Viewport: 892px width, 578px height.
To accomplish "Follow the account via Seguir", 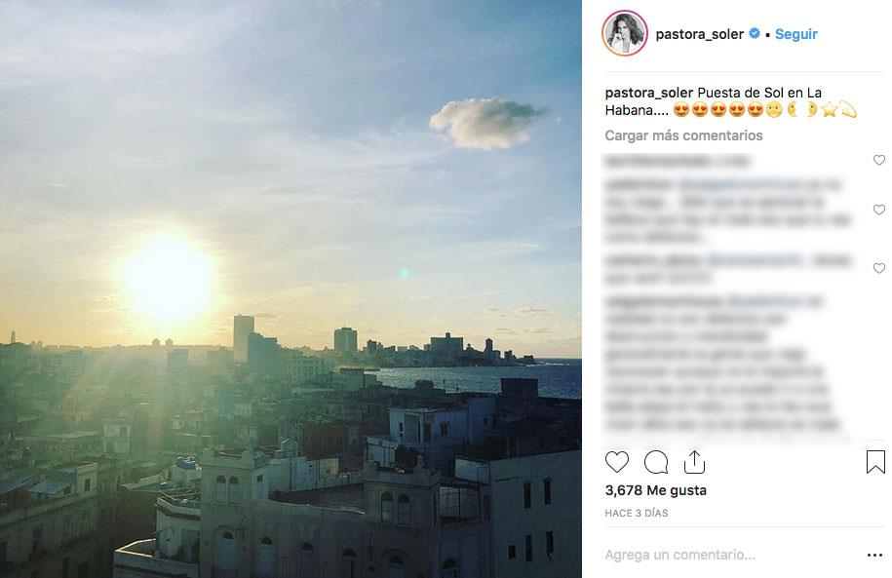I will (x=795, y=34).
